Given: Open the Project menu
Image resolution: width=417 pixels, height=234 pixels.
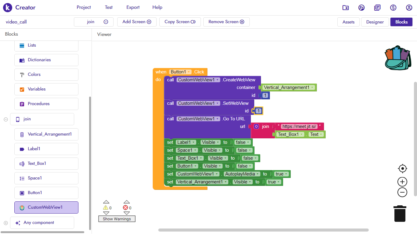Looking at the screenshot, I should coord(84,7).
